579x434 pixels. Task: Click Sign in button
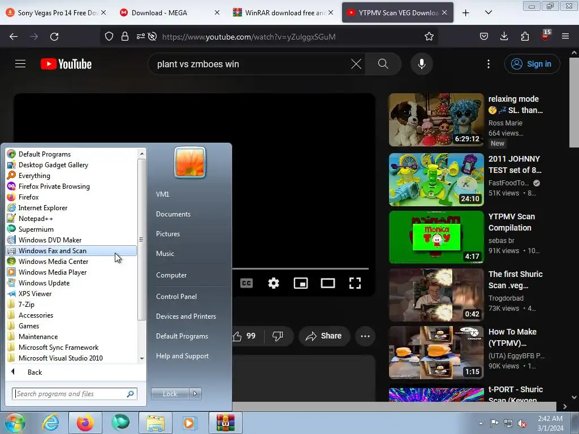tap(532, 64)
